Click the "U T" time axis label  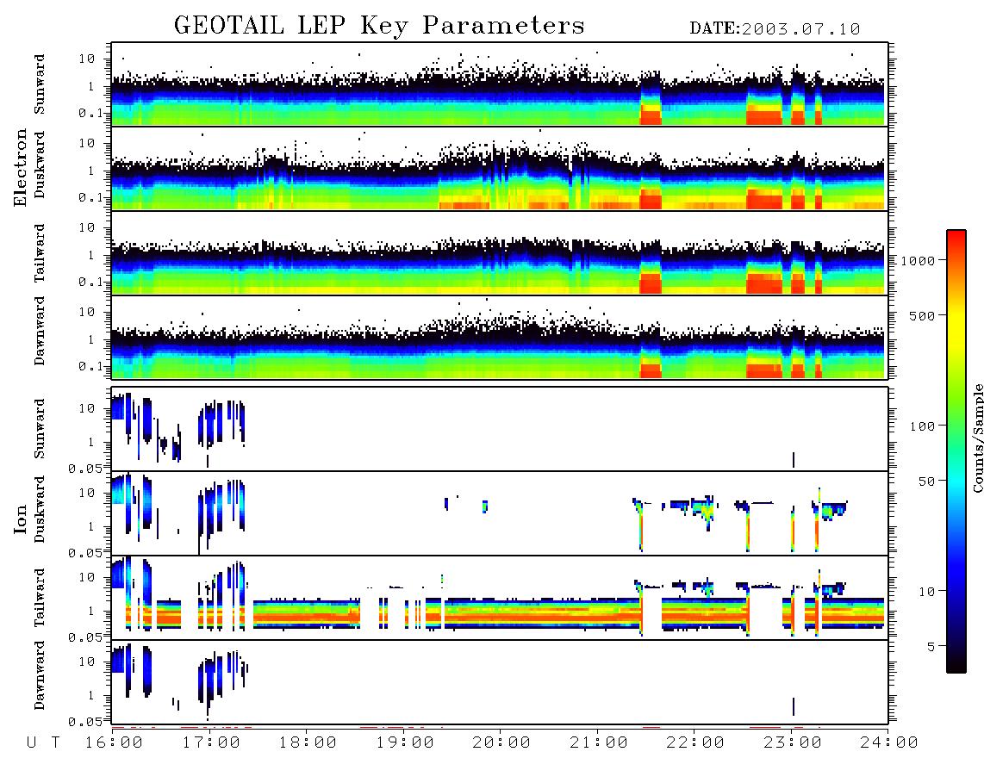point(44,742)
